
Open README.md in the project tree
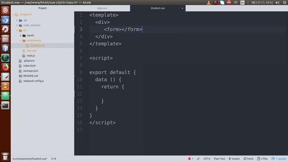pos(30,76)
